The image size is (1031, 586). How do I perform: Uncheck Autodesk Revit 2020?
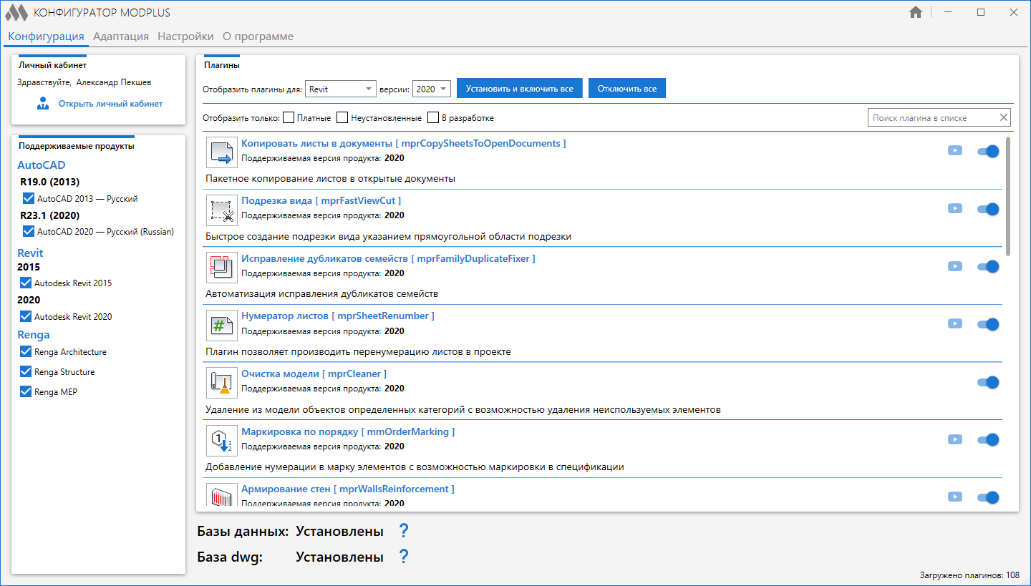pos(26,316)
